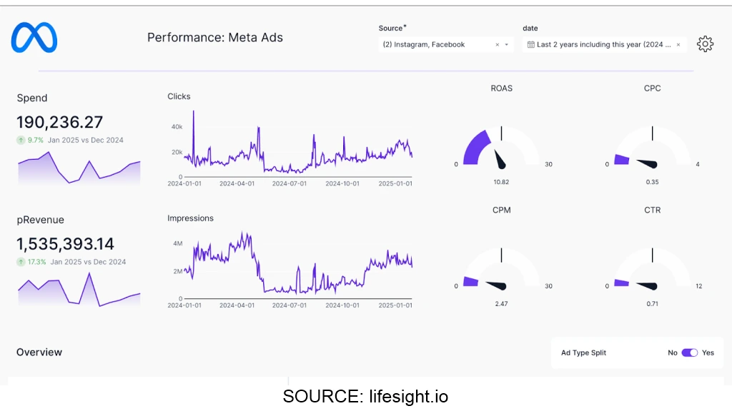Click the caret arrow on the Source field
This screenshot has height=411, width=732.
[508, 44]
